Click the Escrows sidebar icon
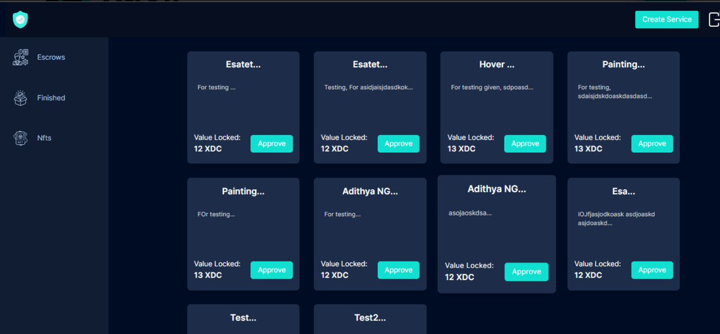This screenshot has height=334, width=720. coord(21,57)
